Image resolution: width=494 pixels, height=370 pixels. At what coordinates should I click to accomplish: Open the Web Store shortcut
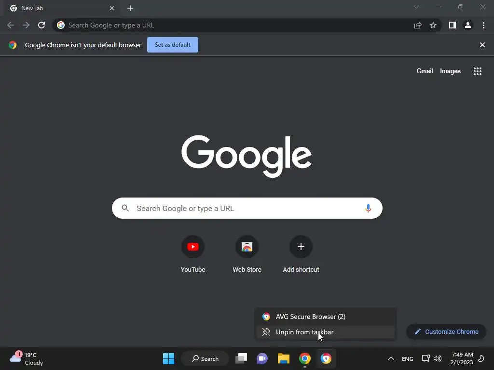click(x=247, y=254)
